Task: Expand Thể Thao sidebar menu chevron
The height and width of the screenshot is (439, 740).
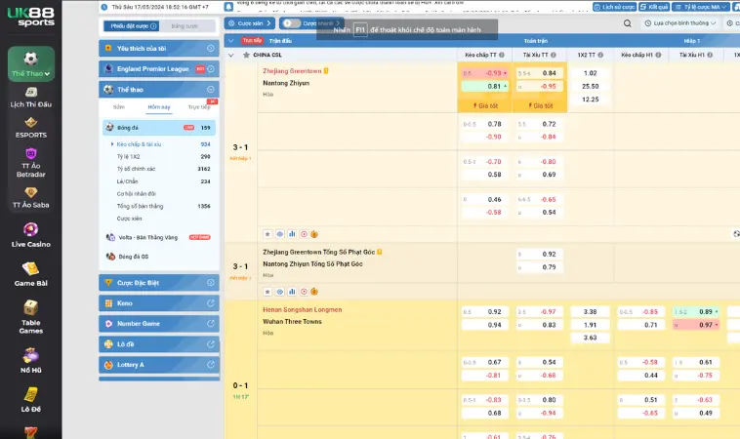Action: click(48, 74)
